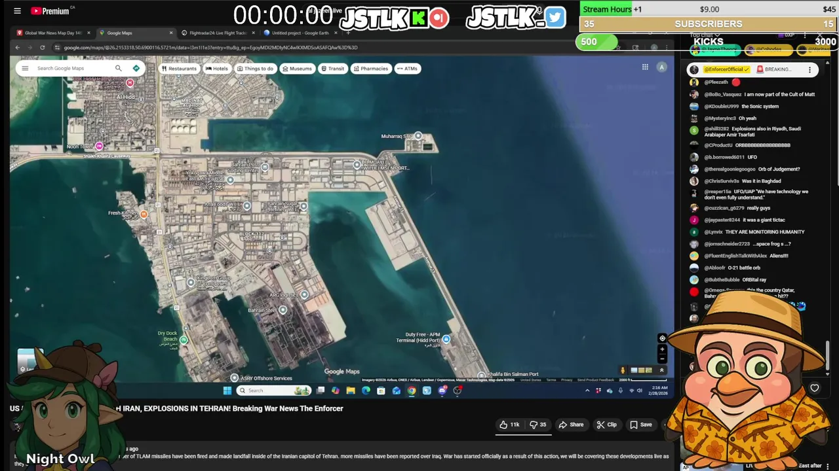The width and height of the screenshot is (839, 471).
Task: Dislike the YouTube video
Action: click(x=538, y=425)
